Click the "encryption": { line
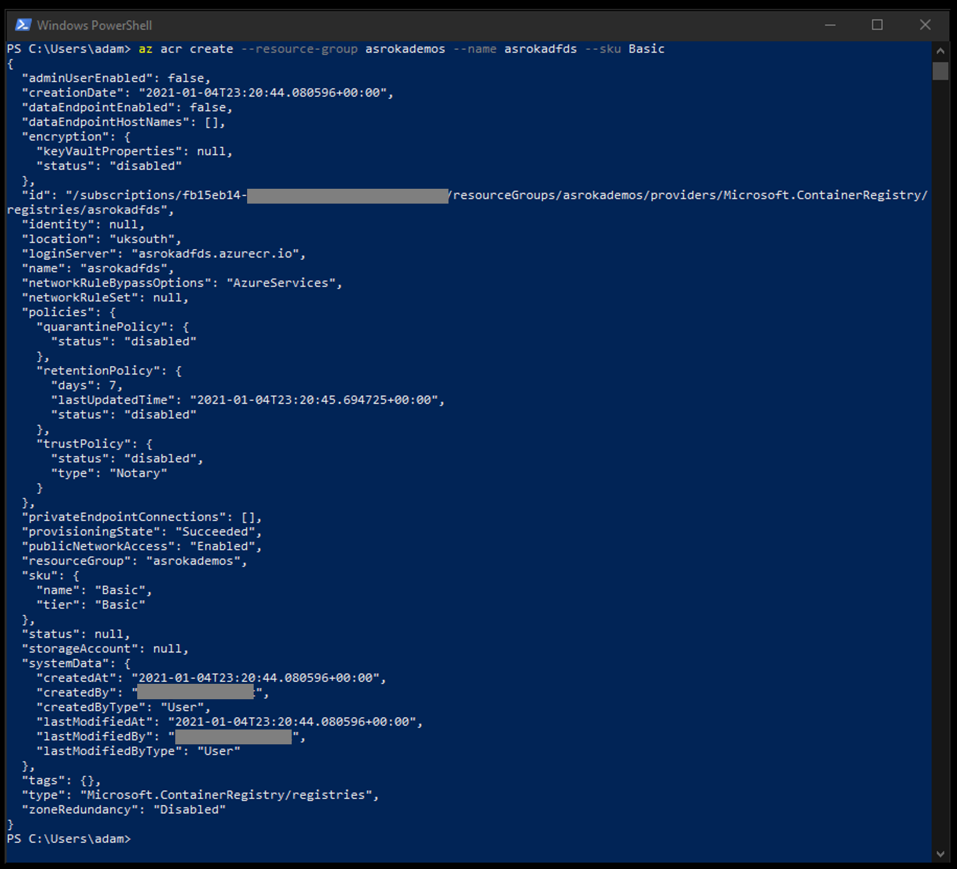957x869 pixels. [76, 137]
